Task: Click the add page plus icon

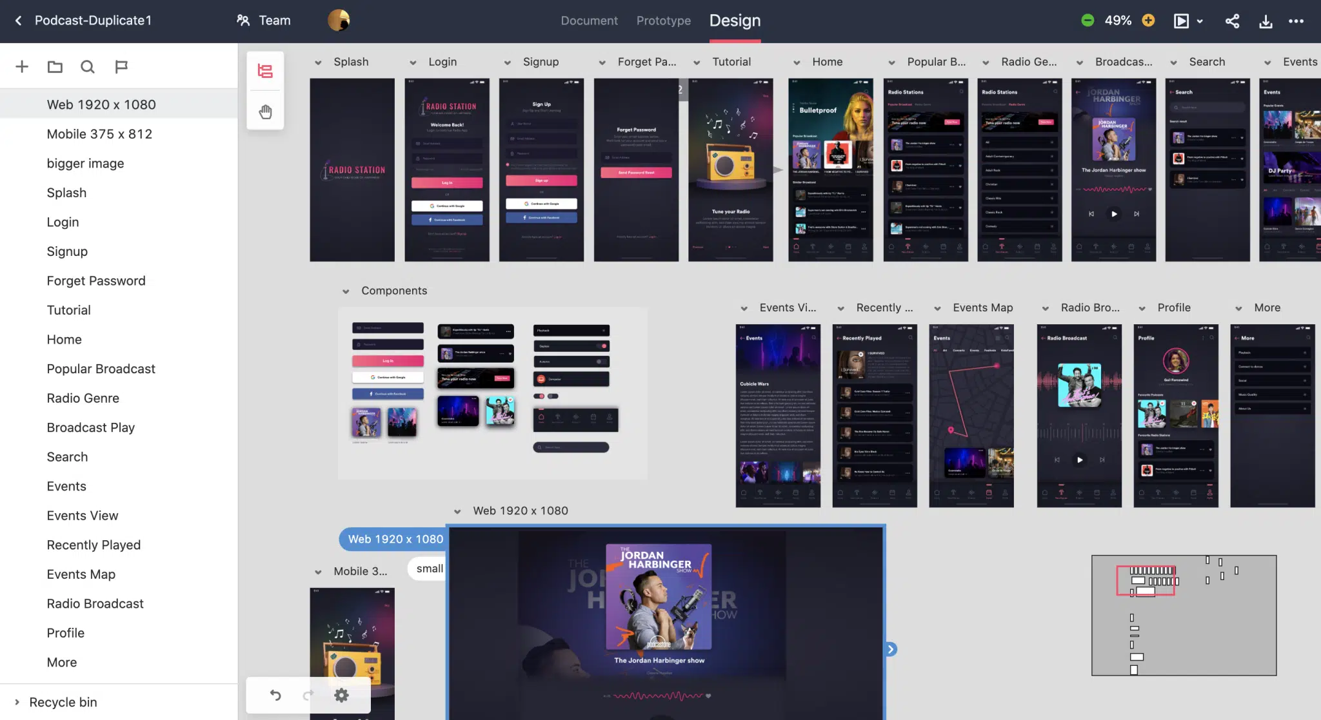Action: 21,66
